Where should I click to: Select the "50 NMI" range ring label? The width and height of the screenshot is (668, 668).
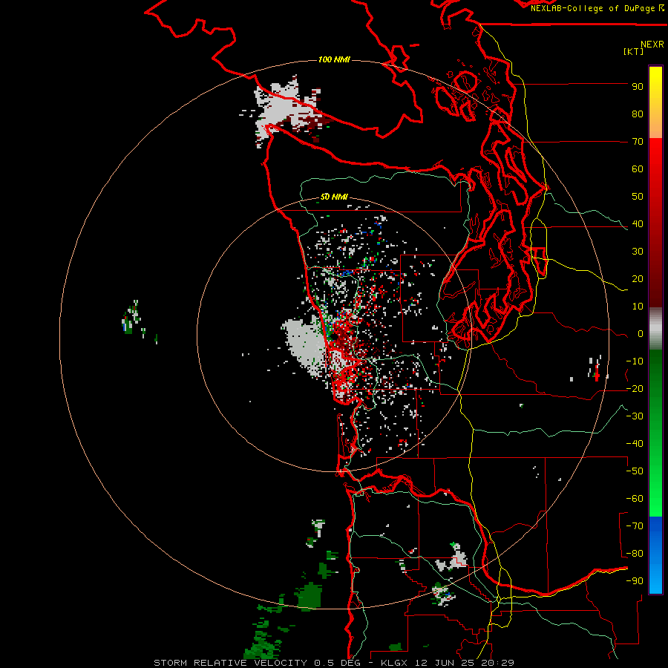point(334,197)
